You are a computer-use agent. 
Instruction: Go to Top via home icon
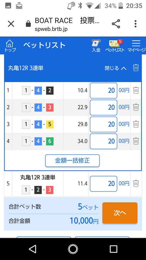(10, 45)
